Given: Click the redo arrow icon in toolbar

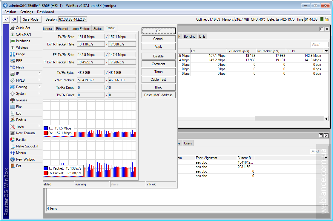Looking at the screenshot, I should point(14,19).
